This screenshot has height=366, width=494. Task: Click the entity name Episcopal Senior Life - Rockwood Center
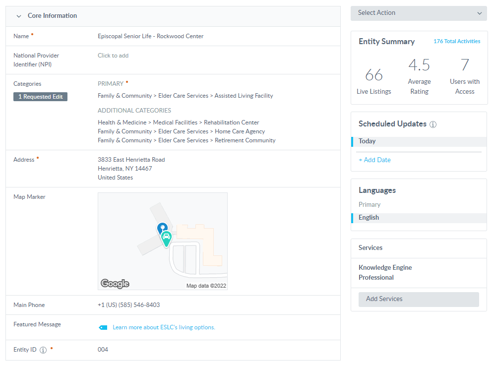151,36
